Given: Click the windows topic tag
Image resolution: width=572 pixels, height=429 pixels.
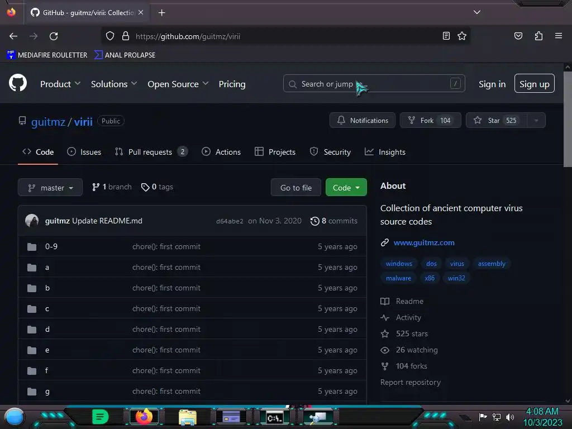Looking at the screenshot, I should [x=399, y=264].
